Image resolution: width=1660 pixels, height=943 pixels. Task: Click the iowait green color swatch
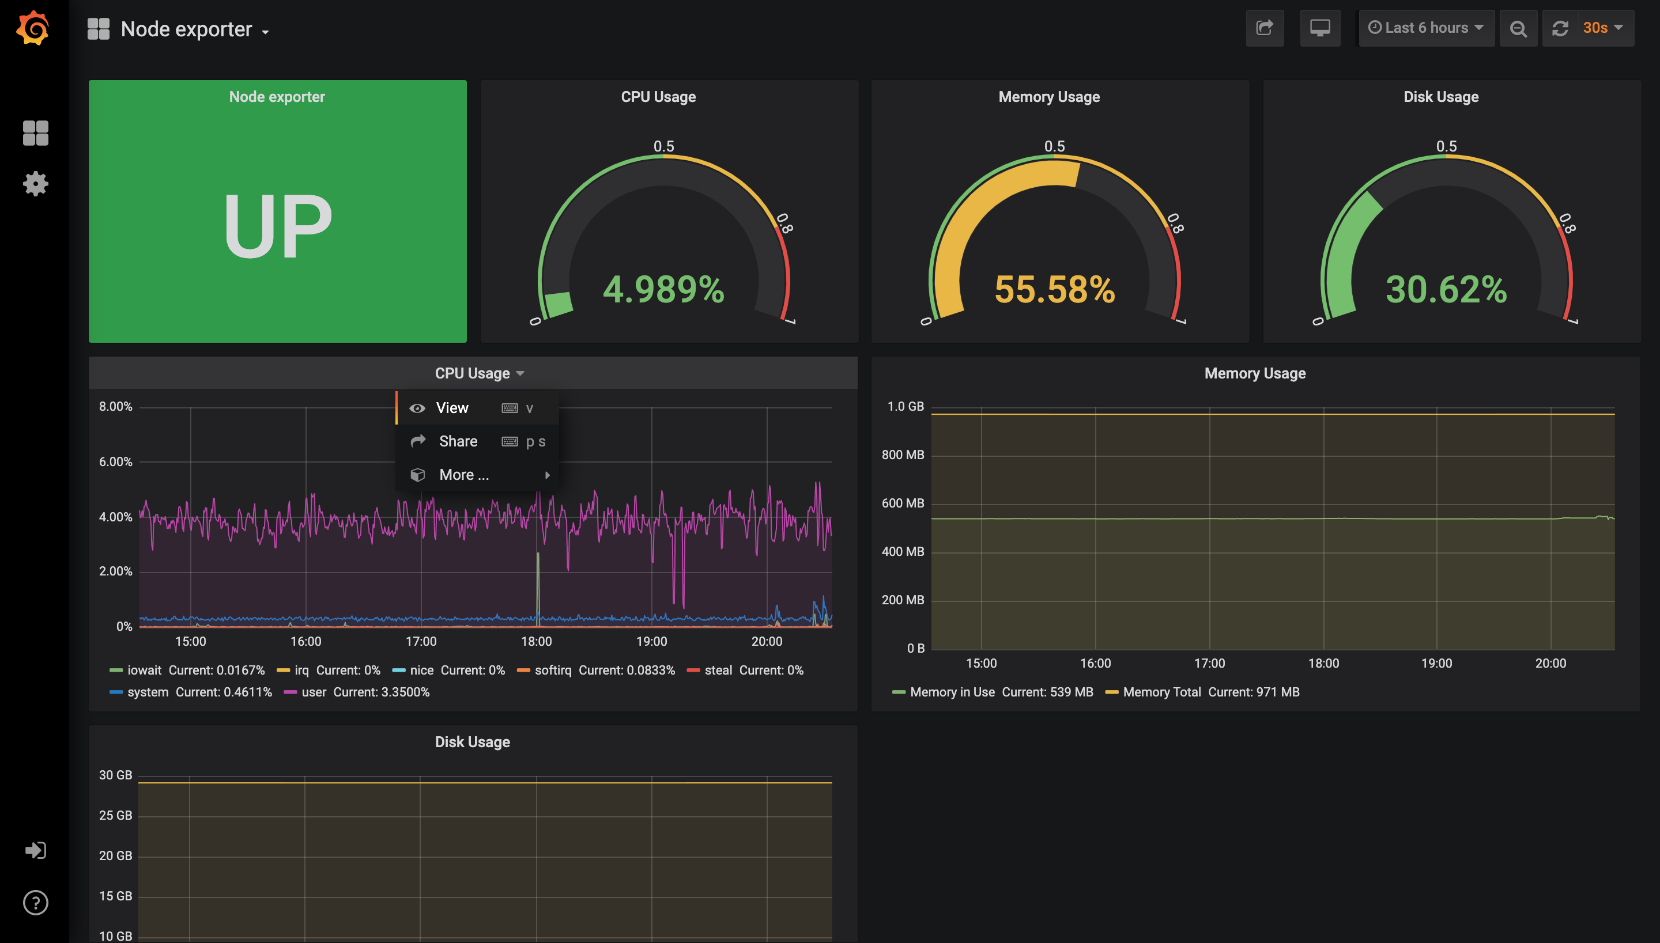(x=116, y=671)
